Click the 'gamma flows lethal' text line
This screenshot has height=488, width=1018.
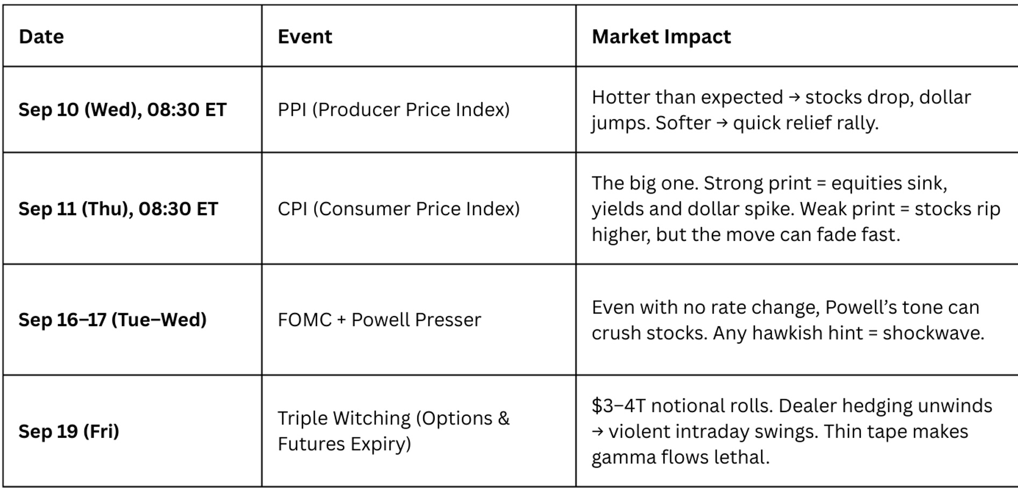click(680, 457)
